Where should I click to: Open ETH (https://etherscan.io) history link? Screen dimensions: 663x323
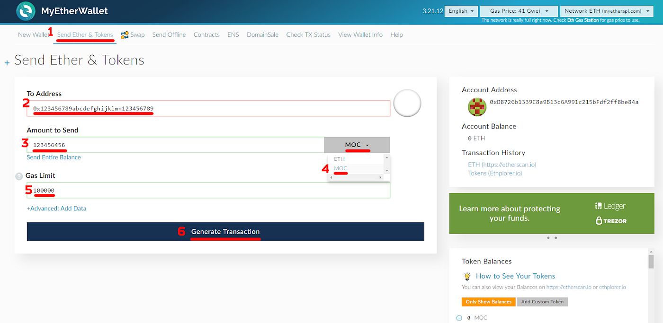tap(502, 165)
